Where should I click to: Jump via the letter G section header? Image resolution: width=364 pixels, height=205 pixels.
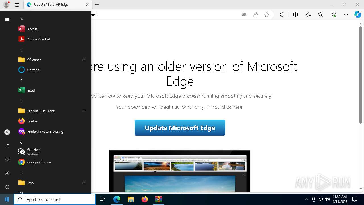[21, 142]
